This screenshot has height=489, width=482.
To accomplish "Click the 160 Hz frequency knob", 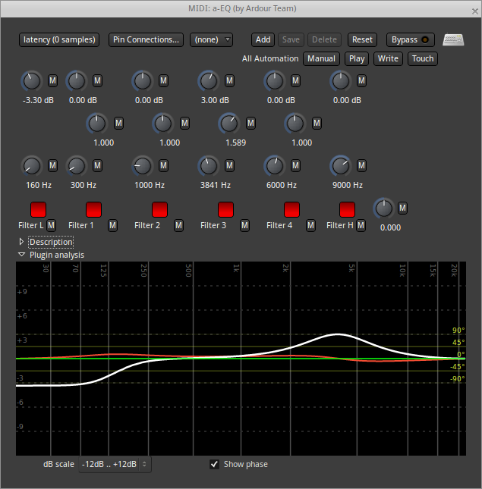I will click(32, 165).
